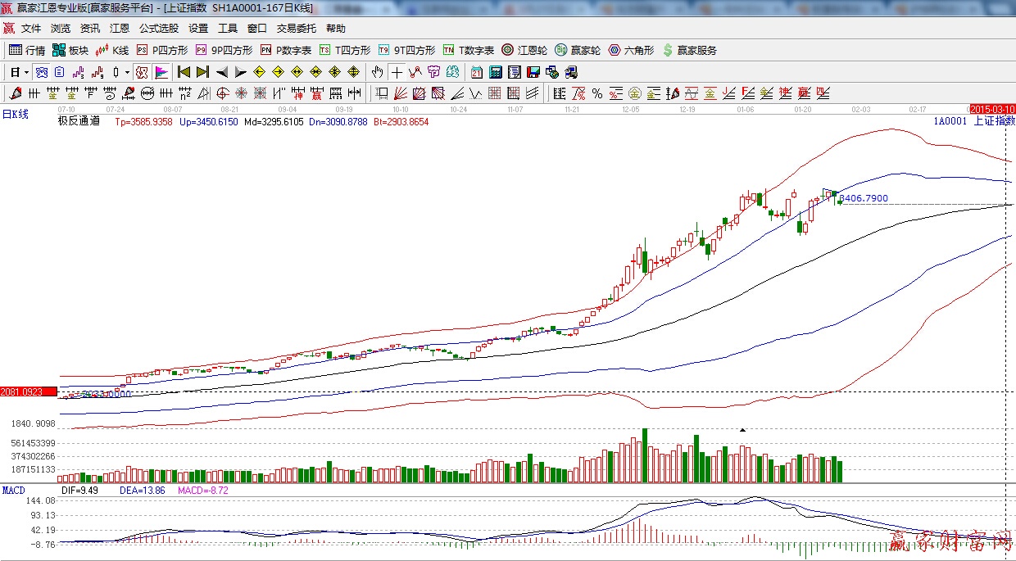Open the 交易委托 menu
Screen dimensions: 1016x561
pyautogui.click(x=296, y=29)
